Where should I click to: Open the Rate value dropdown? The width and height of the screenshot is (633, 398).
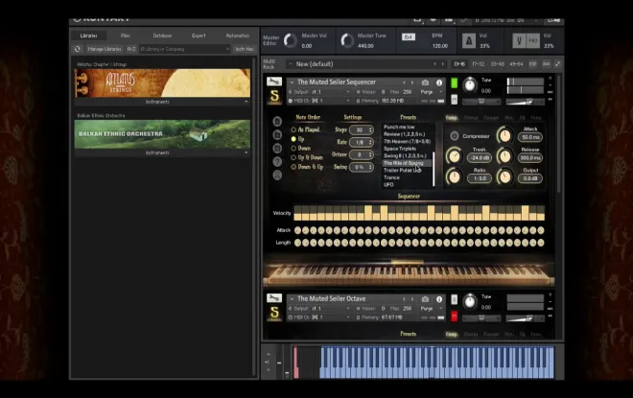[x=362, y=142]
